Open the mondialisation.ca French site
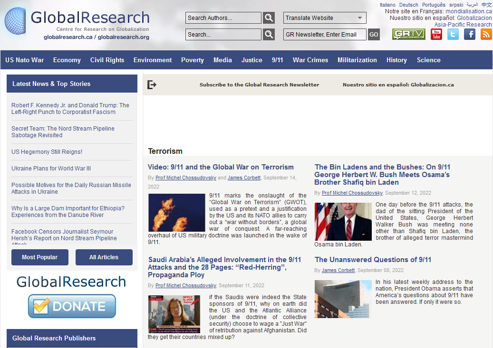Image resolution: width=493 pixels, height=348 pixels. 469,11
